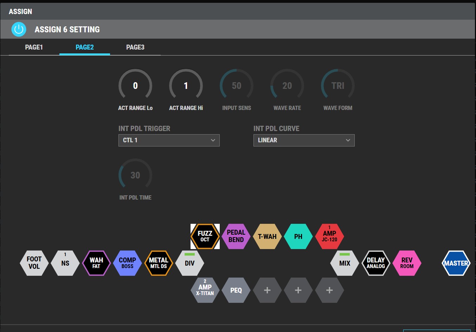Expand the INT PDL TRIGGER dropdown

click(169, 140)
